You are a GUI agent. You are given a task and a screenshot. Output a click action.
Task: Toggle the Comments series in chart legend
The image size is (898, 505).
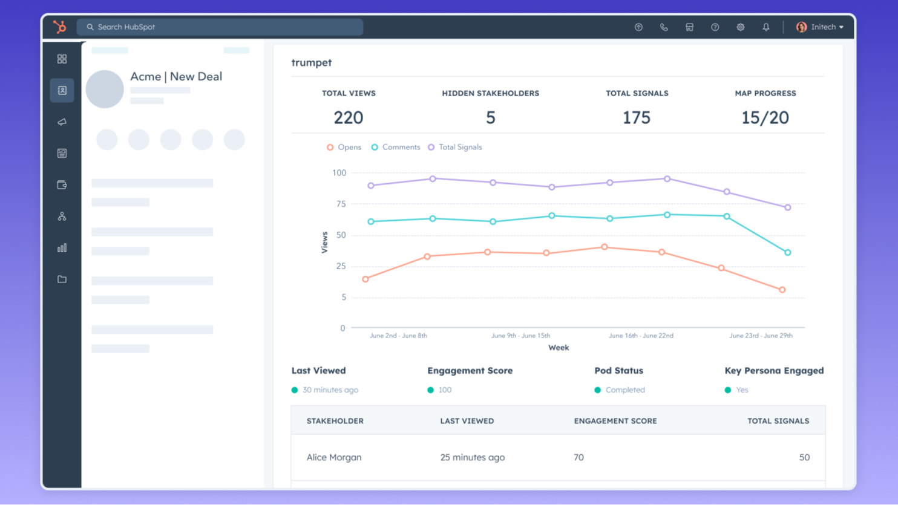point(395,148)
